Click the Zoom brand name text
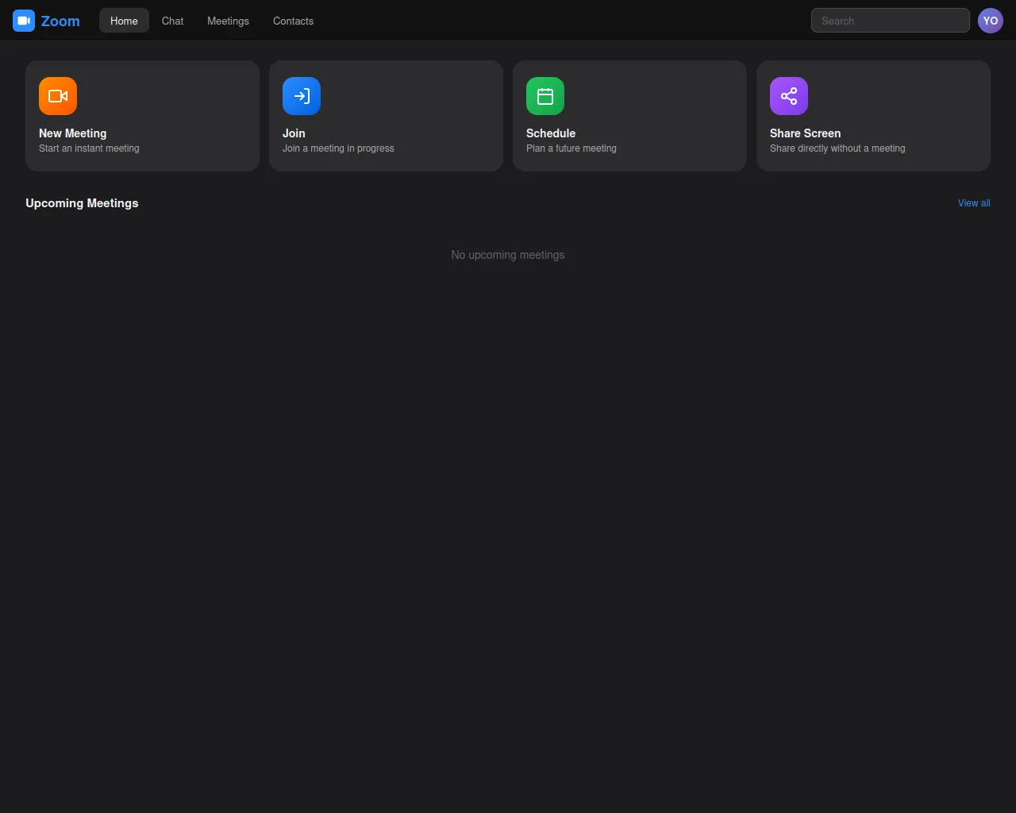 point(60,21)
